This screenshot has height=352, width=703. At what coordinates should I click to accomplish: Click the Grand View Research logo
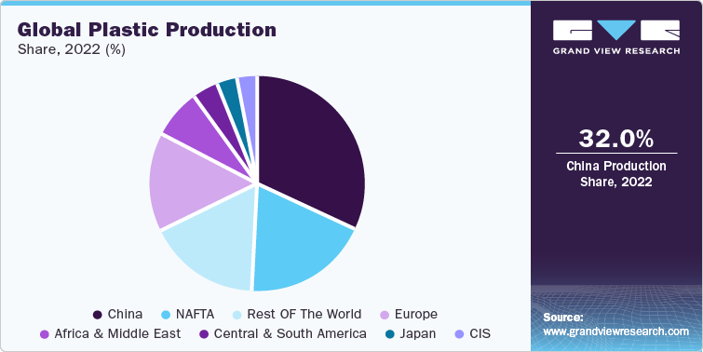(616, 37)
